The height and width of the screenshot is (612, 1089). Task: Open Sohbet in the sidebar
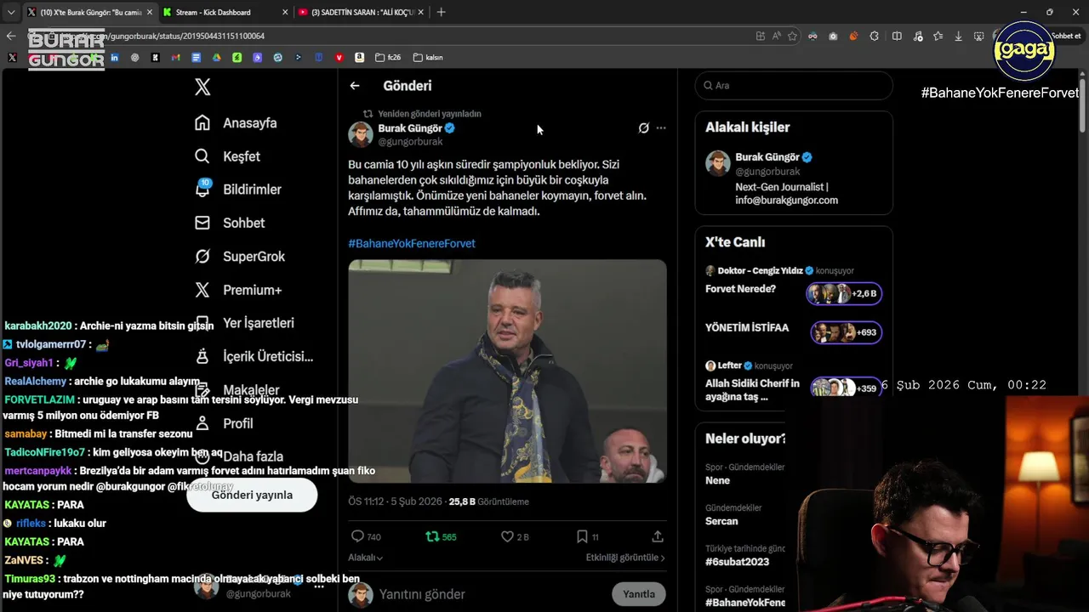(230, 223)
